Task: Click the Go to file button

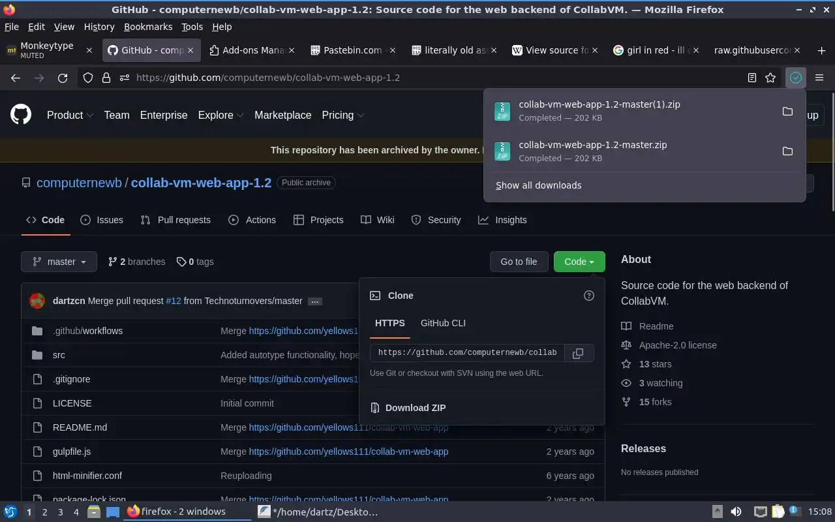Action: point(519,262)
